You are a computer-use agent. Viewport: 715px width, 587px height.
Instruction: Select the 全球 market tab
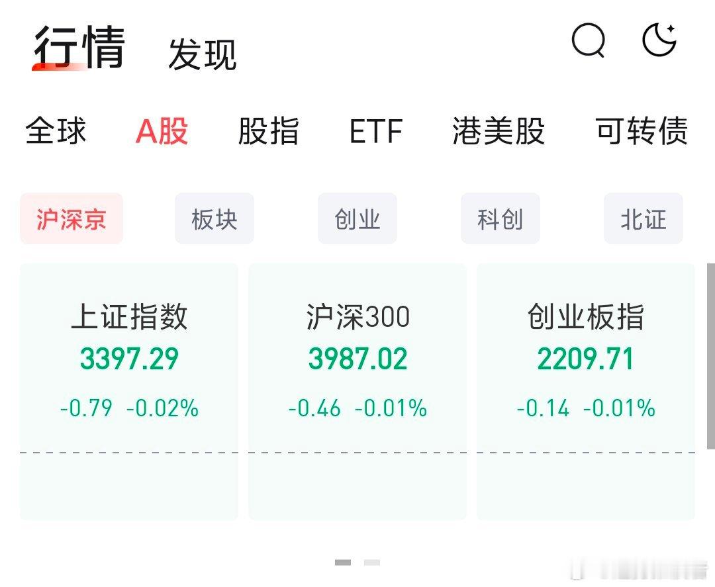[x=56, y=131]
